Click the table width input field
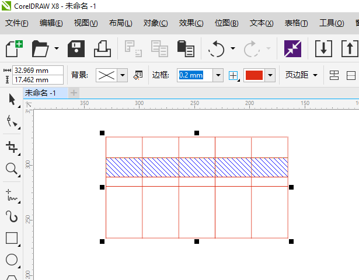The width and height of the screenshot is (359, 280). click(x=38, y=70)
